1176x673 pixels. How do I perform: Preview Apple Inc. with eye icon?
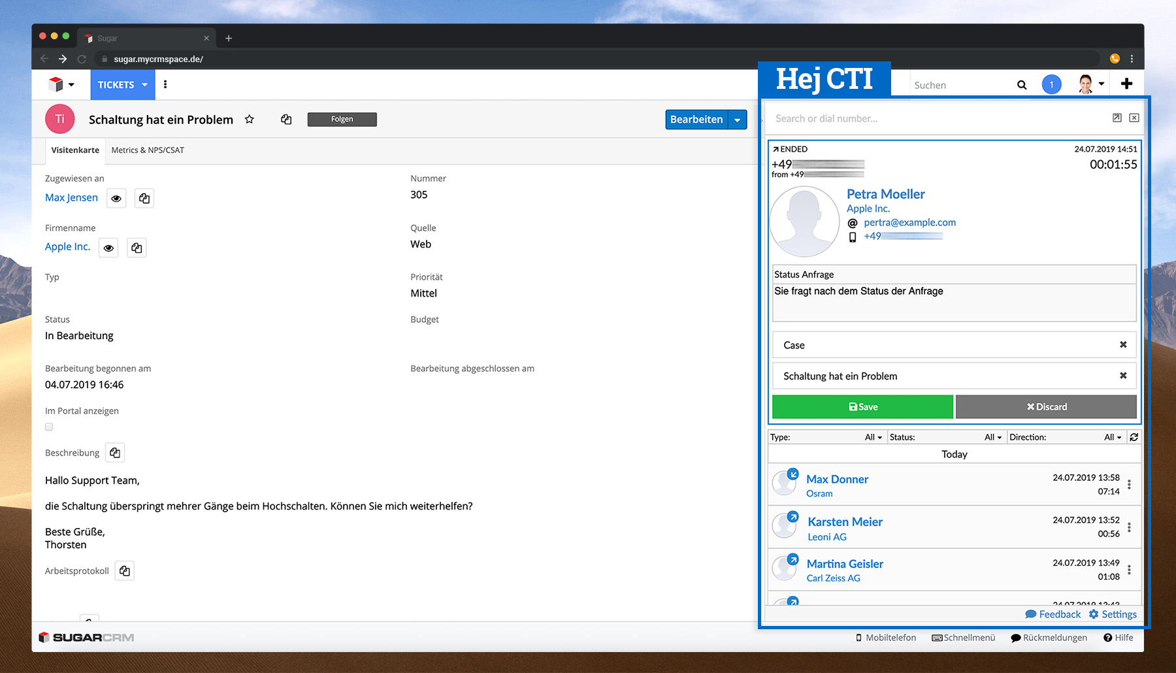point(108,248)
